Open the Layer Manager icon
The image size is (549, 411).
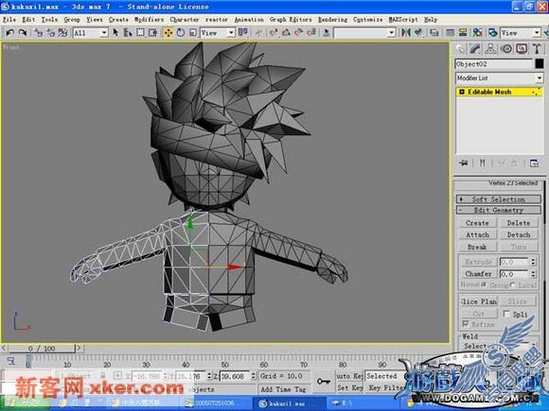tap(434, 33)
